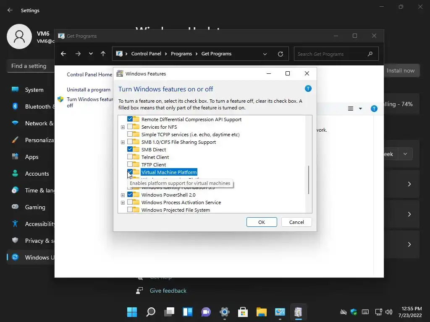Refresh the Get Programs address bar

pyautogui.click(x=280, y=54)
